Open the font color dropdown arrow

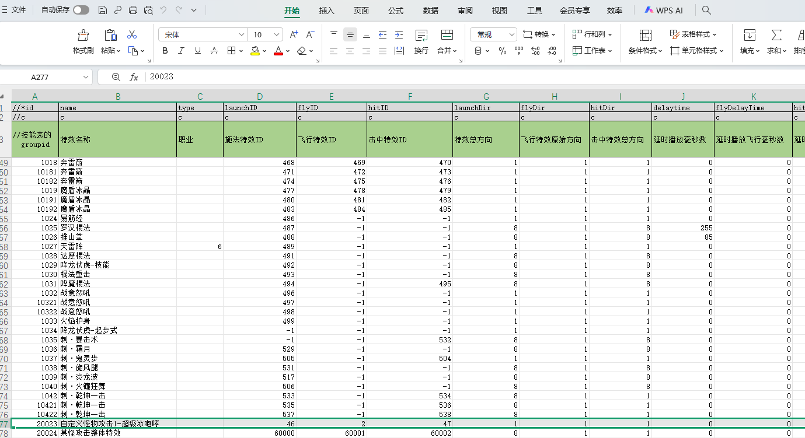pos(288,51)
